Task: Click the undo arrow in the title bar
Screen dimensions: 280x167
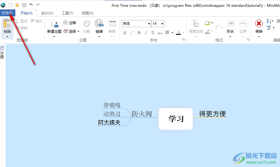Action: 31,5
